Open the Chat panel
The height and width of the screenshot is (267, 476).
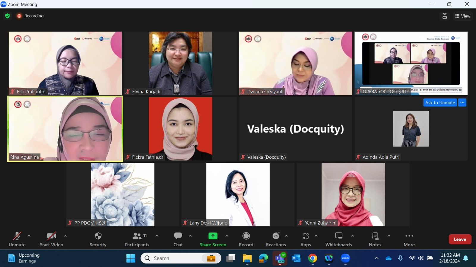click(178, 239)
